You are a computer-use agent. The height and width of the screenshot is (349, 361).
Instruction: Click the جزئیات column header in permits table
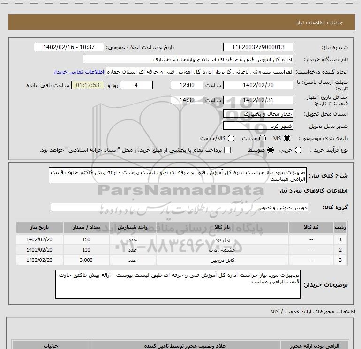click(51, 345)
